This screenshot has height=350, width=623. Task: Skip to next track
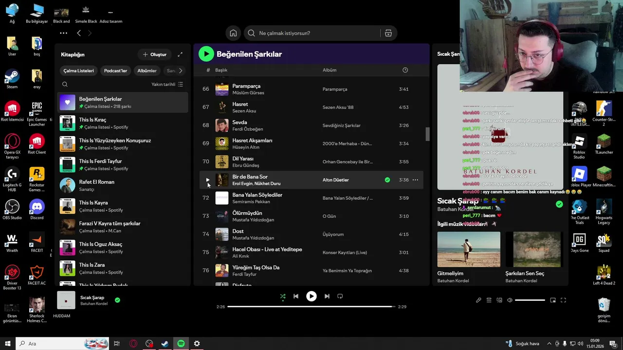327,296
